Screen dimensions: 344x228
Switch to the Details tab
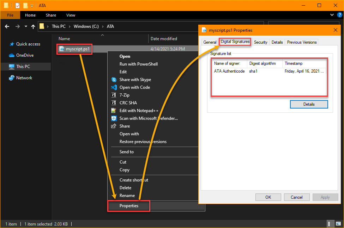tap(277, 42)
